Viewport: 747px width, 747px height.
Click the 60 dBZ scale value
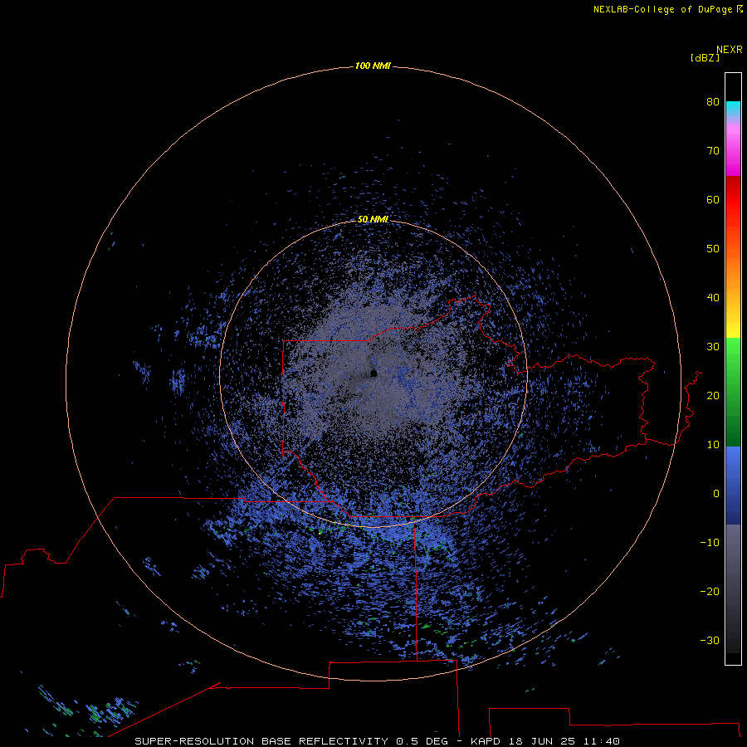tap(713, 199)
